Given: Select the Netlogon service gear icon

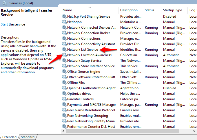Looking at the screenshot, I should click(64, 22).
